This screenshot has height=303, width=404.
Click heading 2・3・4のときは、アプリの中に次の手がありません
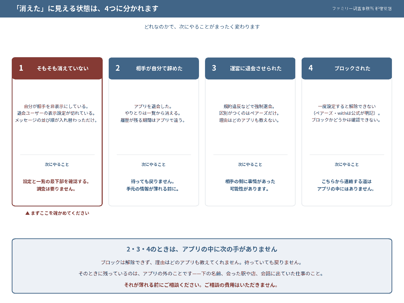click(202, 249)
